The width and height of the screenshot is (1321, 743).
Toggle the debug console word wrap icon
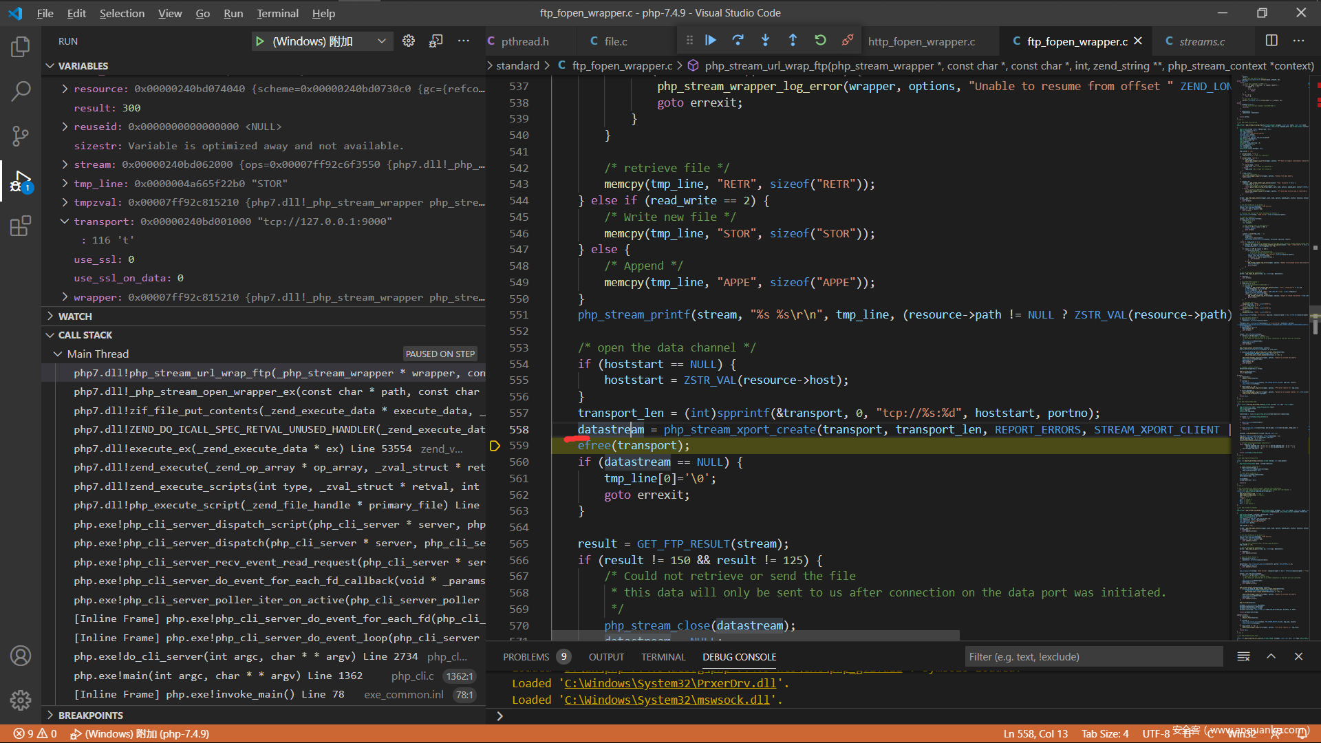[x=1243, y=657]
